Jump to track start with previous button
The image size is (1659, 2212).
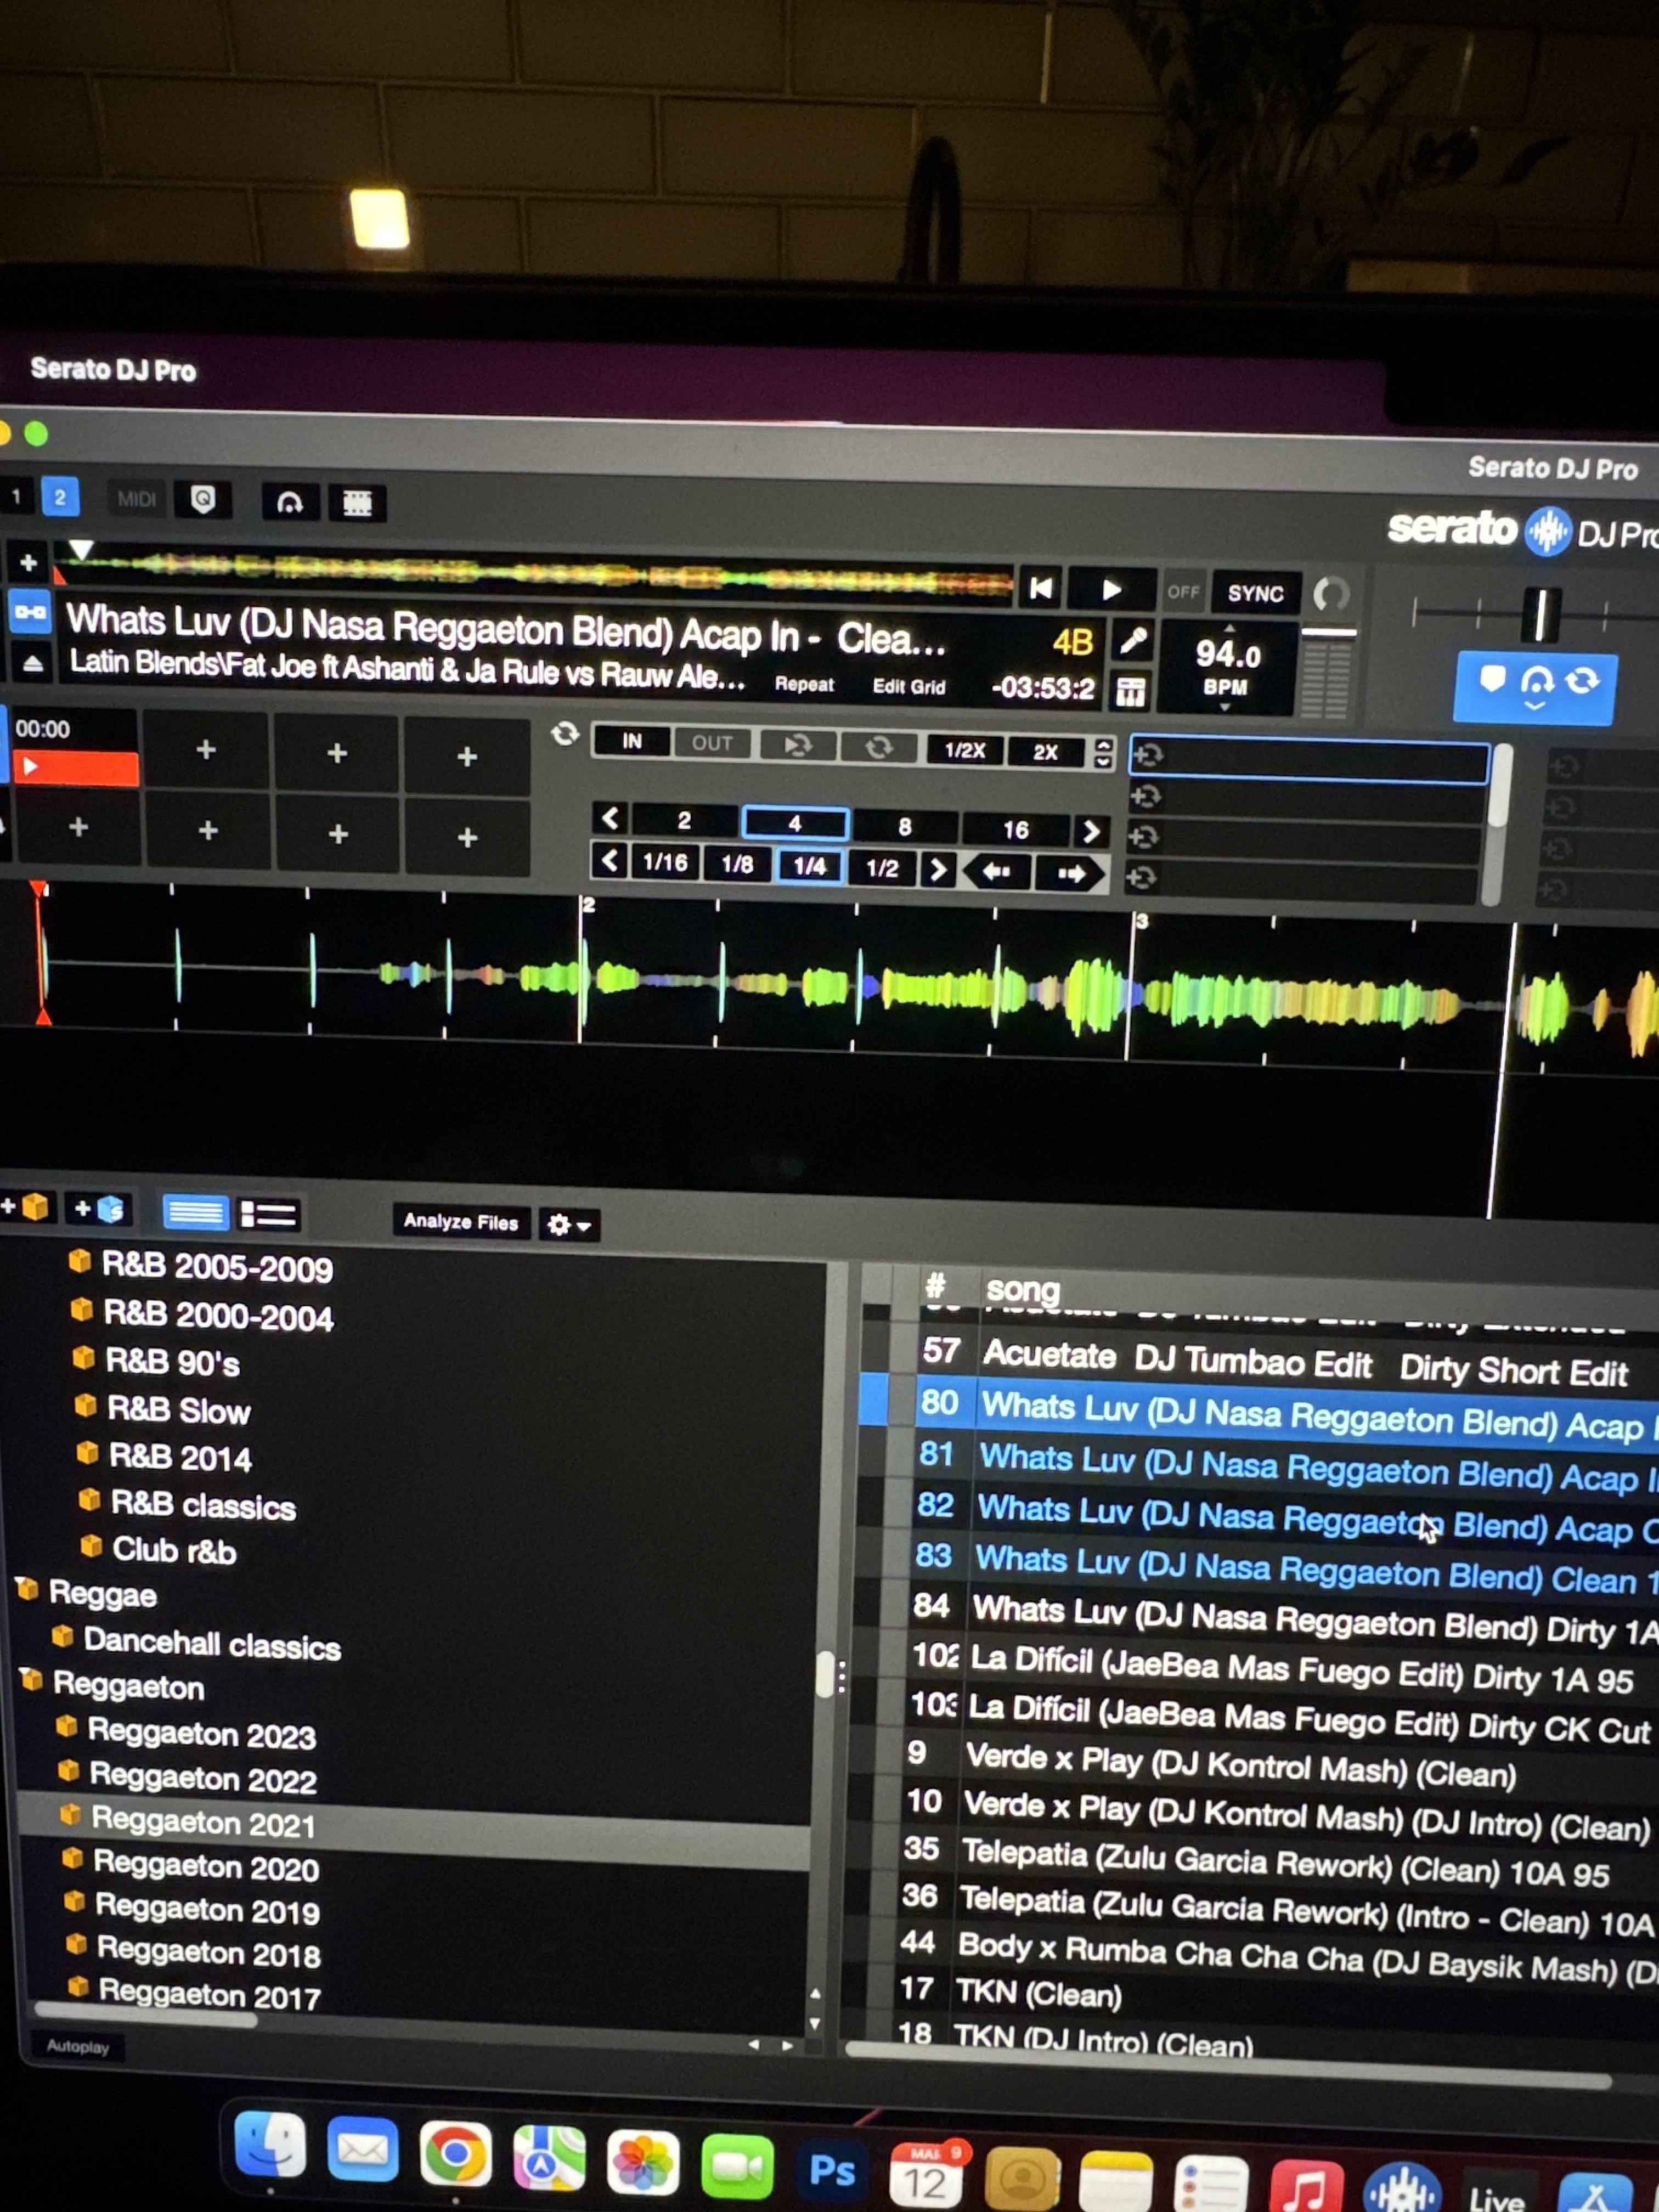(x=1040, y=588)
